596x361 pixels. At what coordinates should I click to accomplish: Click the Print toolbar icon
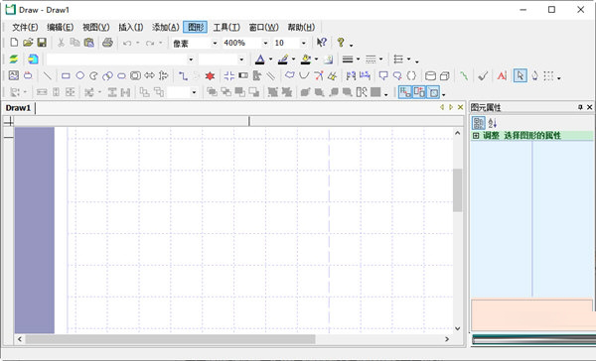(x=107, y=43)
